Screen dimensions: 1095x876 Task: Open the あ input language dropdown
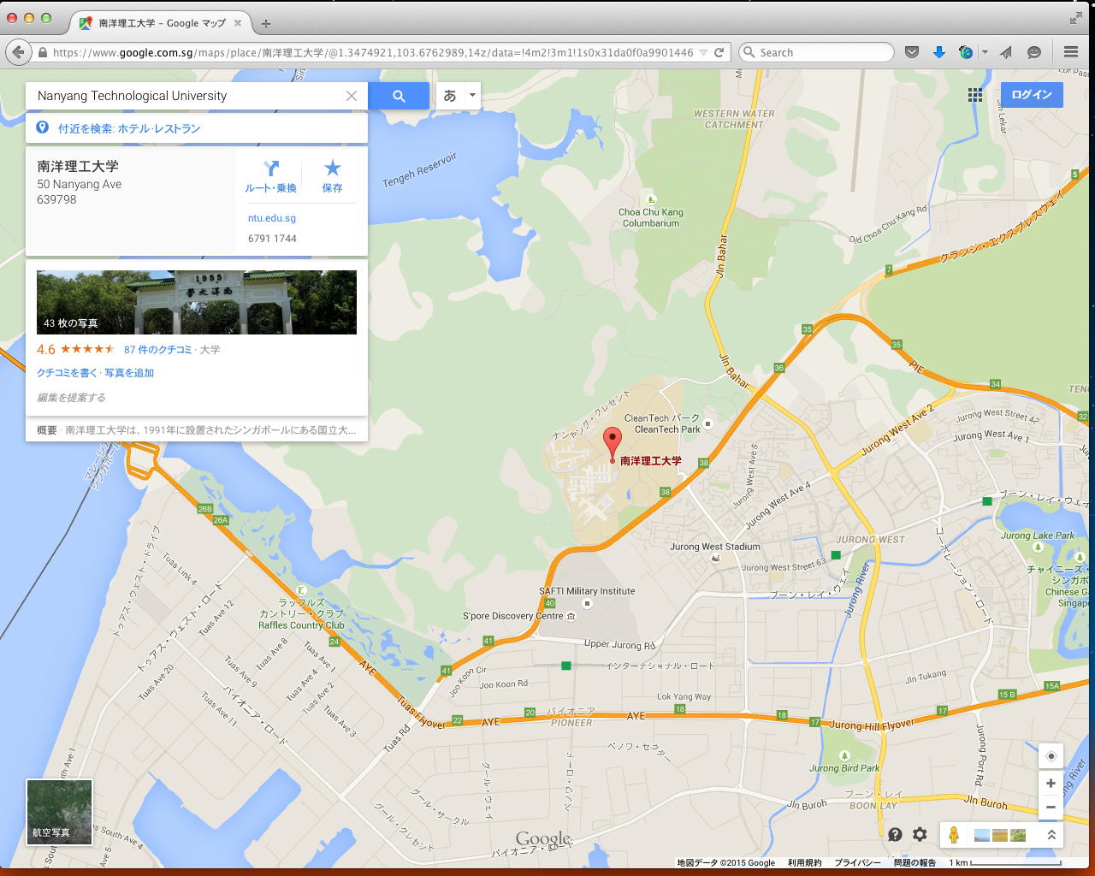point(459,96)
